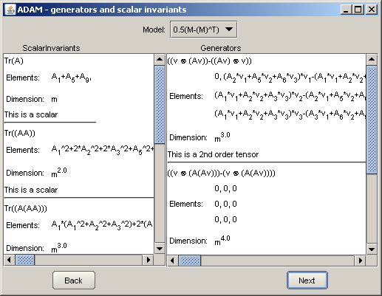Click the Next button

point(307,280)
